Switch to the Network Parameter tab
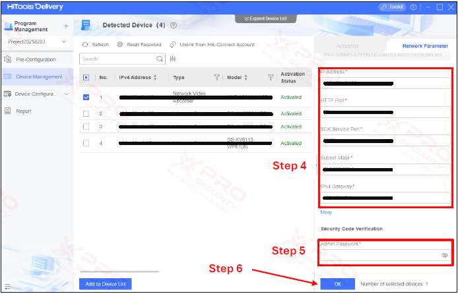 (x=425, y=46)
